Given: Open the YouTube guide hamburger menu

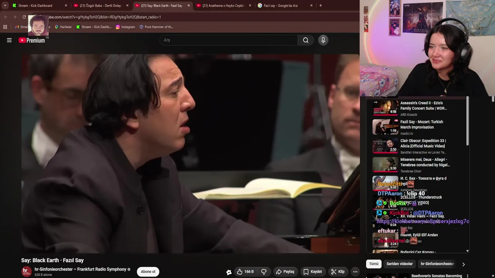Looking at the screenshot, I should [9, 40].
